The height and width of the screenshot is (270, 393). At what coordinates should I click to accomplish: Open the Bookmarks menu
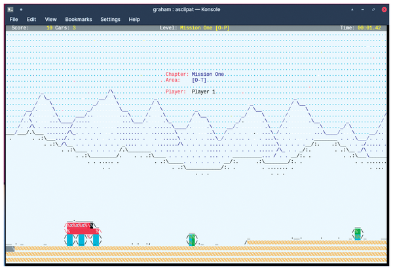coord(79,19)
